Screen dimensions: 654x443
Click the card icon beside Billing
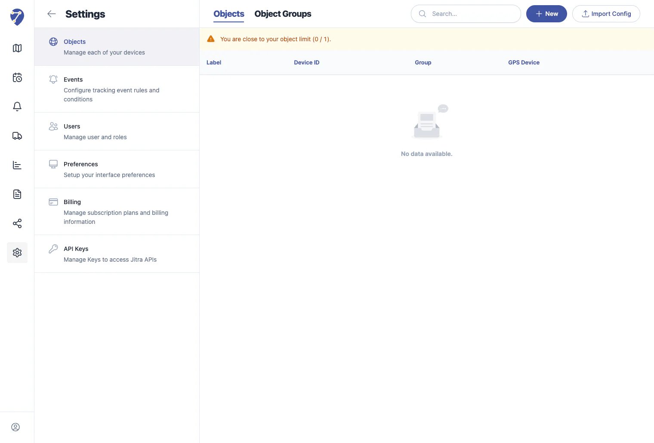click(53, 202)
